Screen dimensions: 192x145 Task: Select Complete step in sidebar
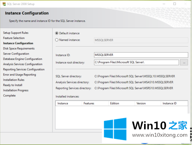click(x=9, y=96)
